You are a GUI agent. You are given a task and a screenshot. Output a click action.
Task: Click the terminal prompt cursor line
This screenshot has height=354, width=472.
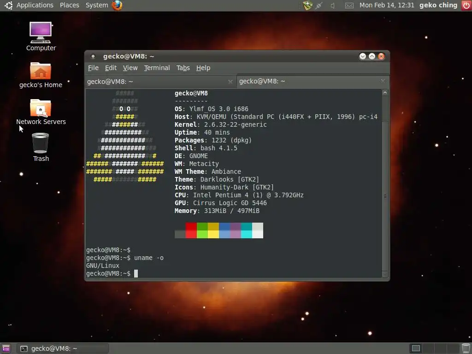pyautogui.click(x=112, y=273)
